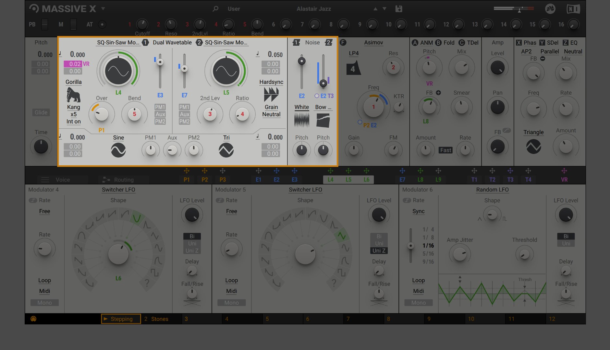610x350 pixels.
Task: Click the White noise waveform thumbnail
Action: [x=301, y=120]
